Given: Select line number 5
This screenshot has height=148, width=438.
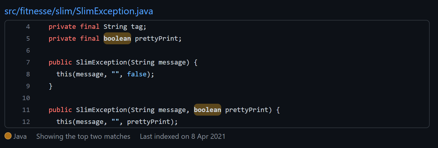Looking at the screenshot, I should 28,39.
